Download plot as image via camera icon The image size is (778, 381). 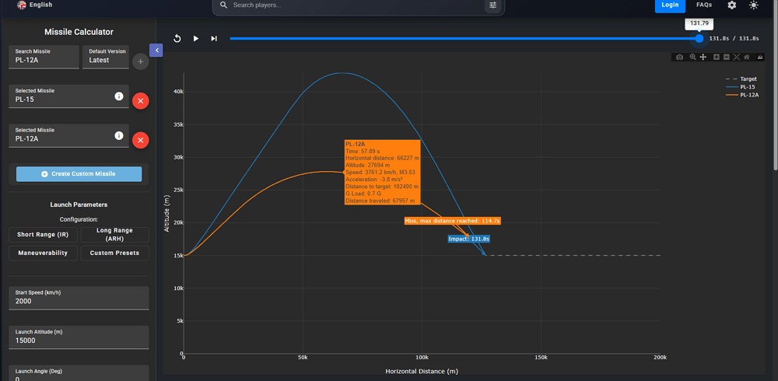(680, 57)
